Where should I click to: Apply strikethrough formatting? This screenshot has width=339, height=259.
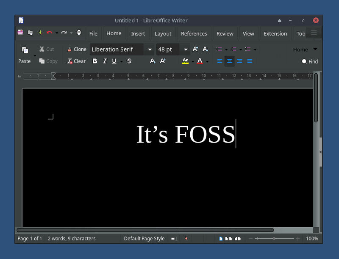click(x=129, y=61)
